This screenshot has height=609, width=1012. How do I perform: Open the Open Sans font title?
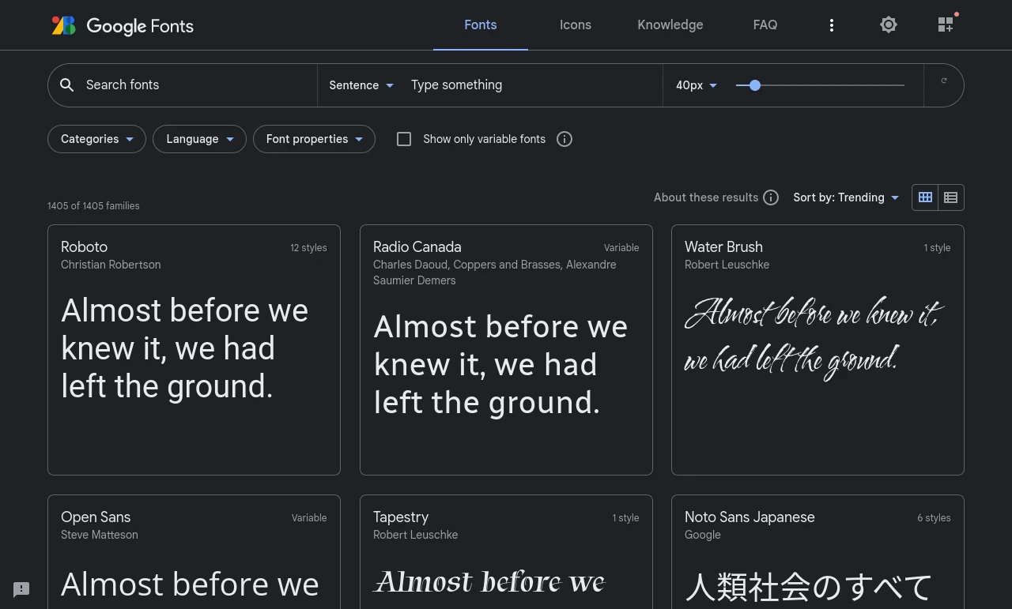[x=96, y=517]
